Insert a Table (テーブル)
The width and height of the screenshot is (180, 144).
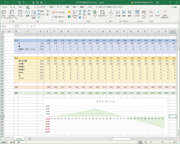click(x=20, y=13)
